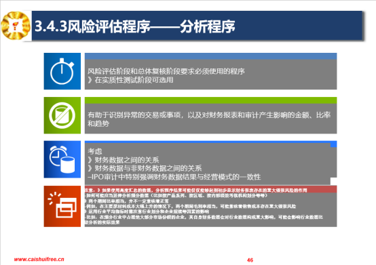Image resolution: width=376 pixels, height=265 pixels.
Task: Click the blue stopwatch icon
Action: point(62,71)
